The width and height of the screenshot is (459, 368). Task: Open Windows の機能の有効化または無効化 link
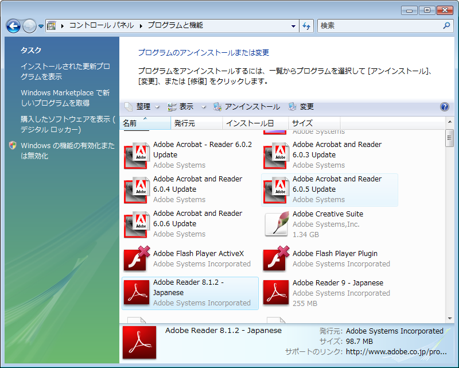[x=68, y=150]
